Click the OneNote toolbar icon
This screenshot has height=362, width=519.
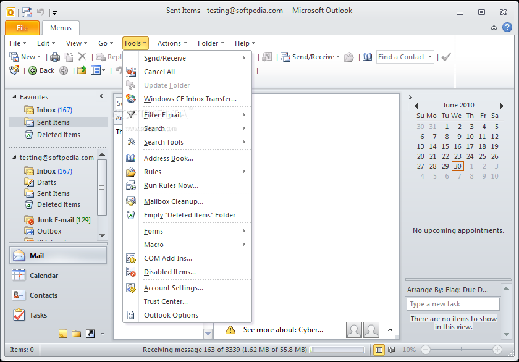pos(267,57)
